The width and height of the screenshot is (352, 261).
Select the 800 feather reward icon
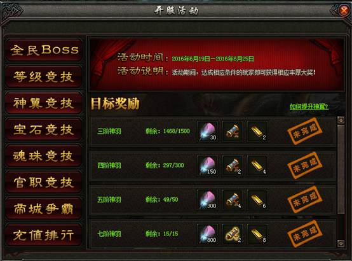pyautogui.click(x=207, y=234)
